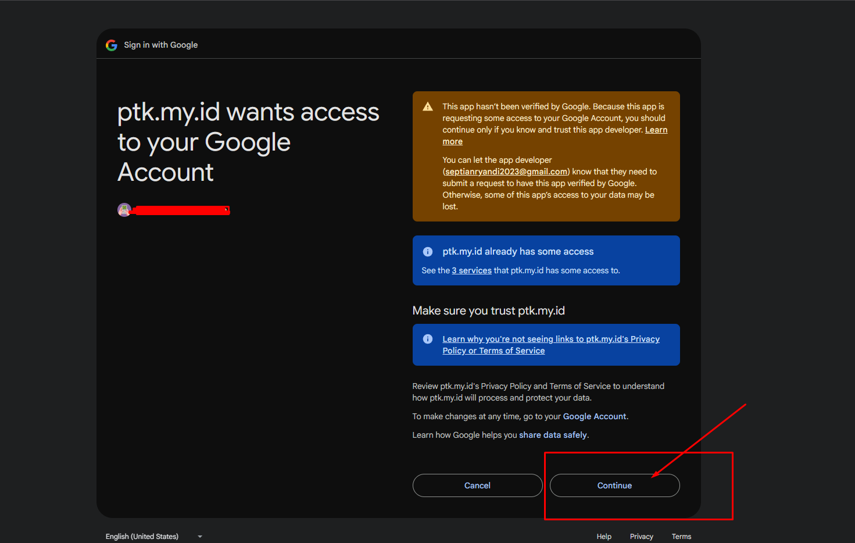Image resolution: width=855 pixels, height=543 pixels.
Task: Click info icon beside Privacy Policy notice
Action: (428, 339)
